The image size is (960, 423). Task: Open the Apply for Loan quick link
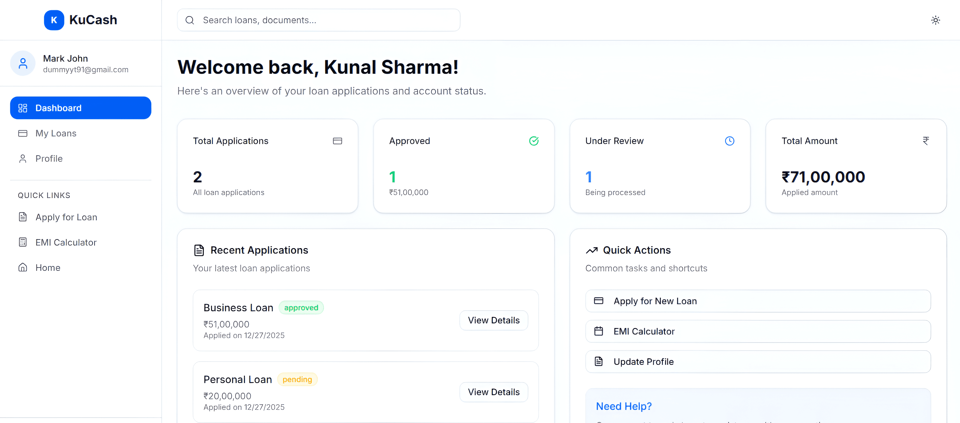(66, 217)
